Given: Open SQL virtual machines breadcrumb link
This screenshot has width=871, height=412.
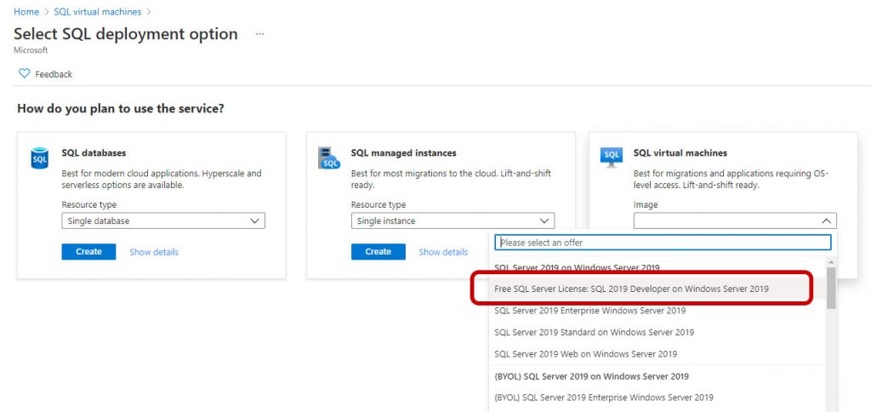Looking at the screenshot, I should click(x=99, y=12).
